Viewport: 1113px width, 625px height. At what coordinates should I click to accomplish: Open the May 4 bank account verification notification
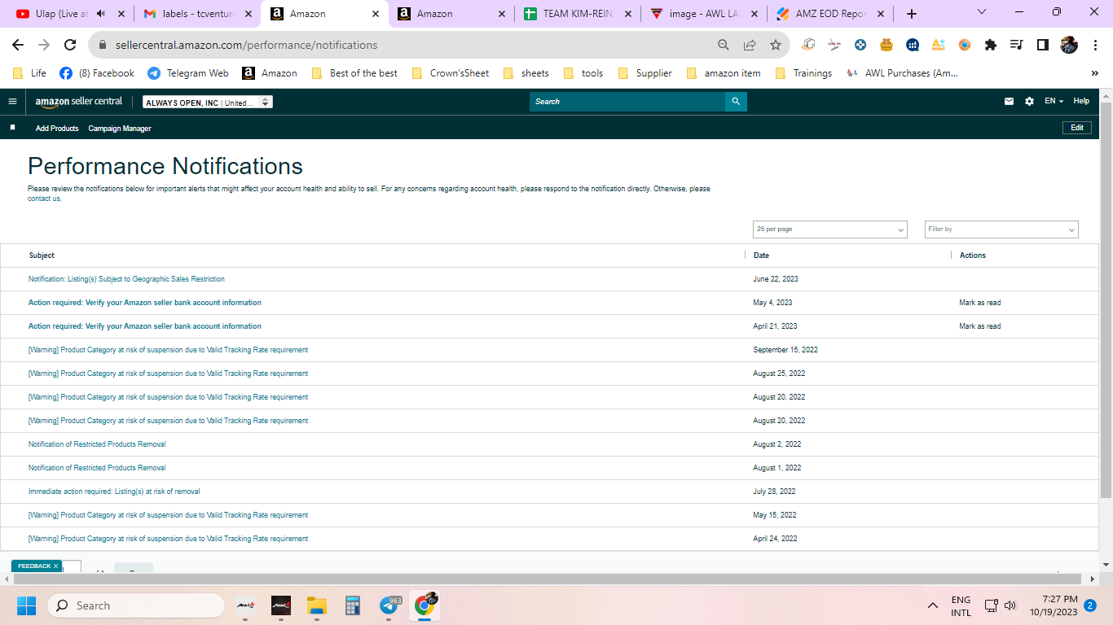pyautogui.click(x=145, y=303)
